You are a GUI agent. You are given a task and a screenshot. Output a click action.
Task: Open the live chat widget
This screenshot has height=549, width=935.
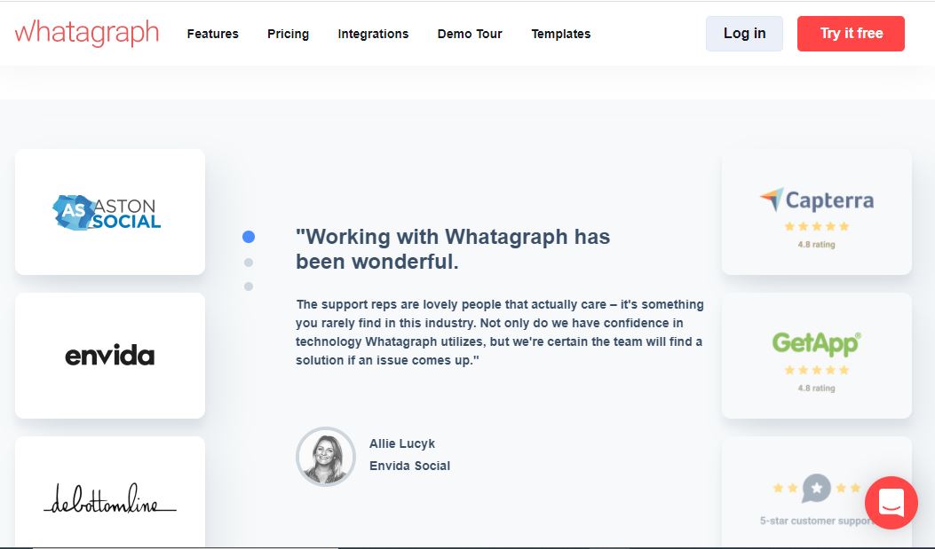(891, 503)
